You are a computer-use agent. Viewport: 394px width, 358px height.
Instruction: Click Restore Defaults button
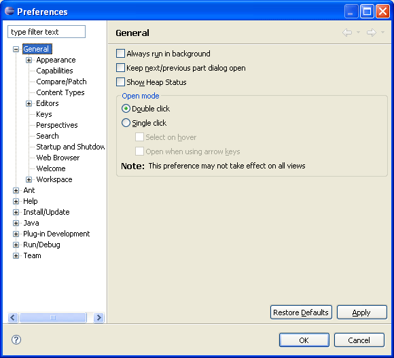(x=301, y=312)
